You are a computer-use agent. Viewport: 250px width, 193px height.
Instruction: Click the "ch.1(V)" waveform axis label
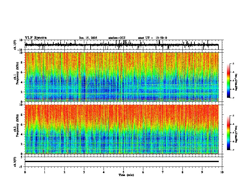click(x=15, y=45)
